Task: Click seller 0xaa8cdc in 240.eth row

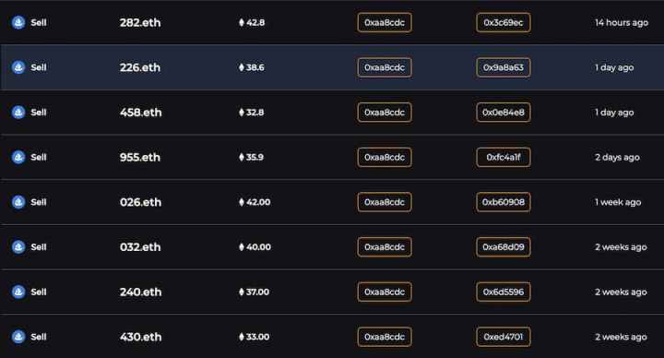Action: (385, 292)
